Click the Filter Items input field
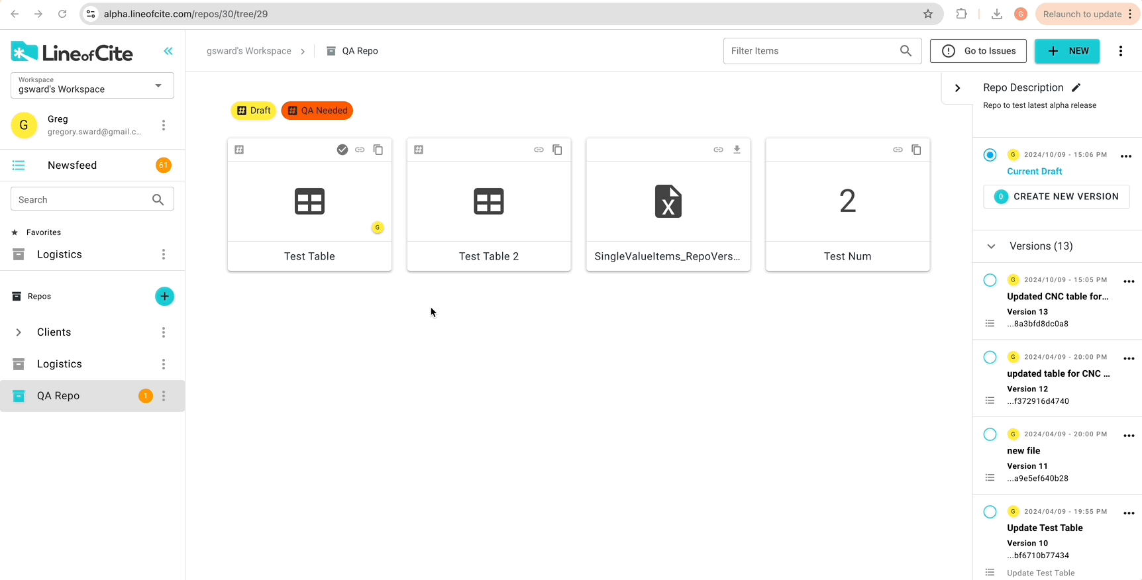This screenshot has width=1142, height=580. coord(811,51)
